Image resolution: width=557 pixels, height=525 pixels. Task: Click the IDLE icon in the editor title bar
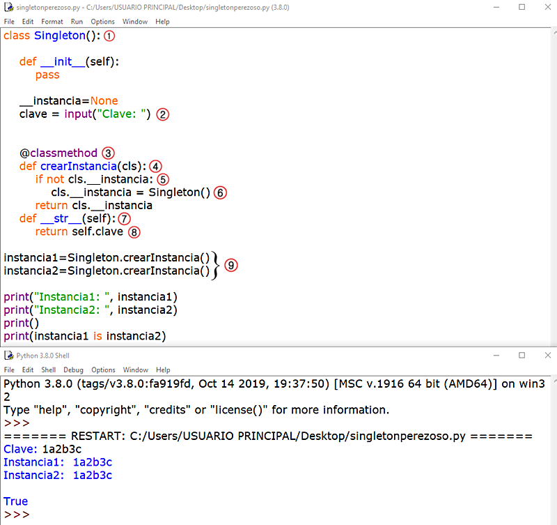coord(9,8)
